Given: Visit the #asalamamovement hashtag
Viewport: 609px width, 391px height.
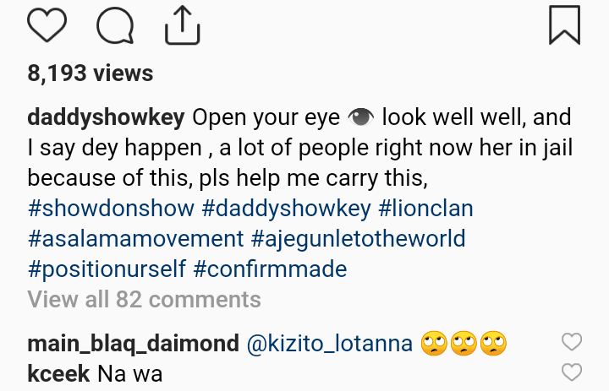Looking at the screenshot, I should pyautogui.click(x=135, y=238).
